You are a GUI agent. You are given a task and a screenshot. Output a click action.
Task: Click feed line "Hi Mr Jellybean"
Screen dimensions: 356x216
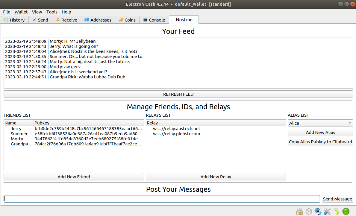point(50,41)
